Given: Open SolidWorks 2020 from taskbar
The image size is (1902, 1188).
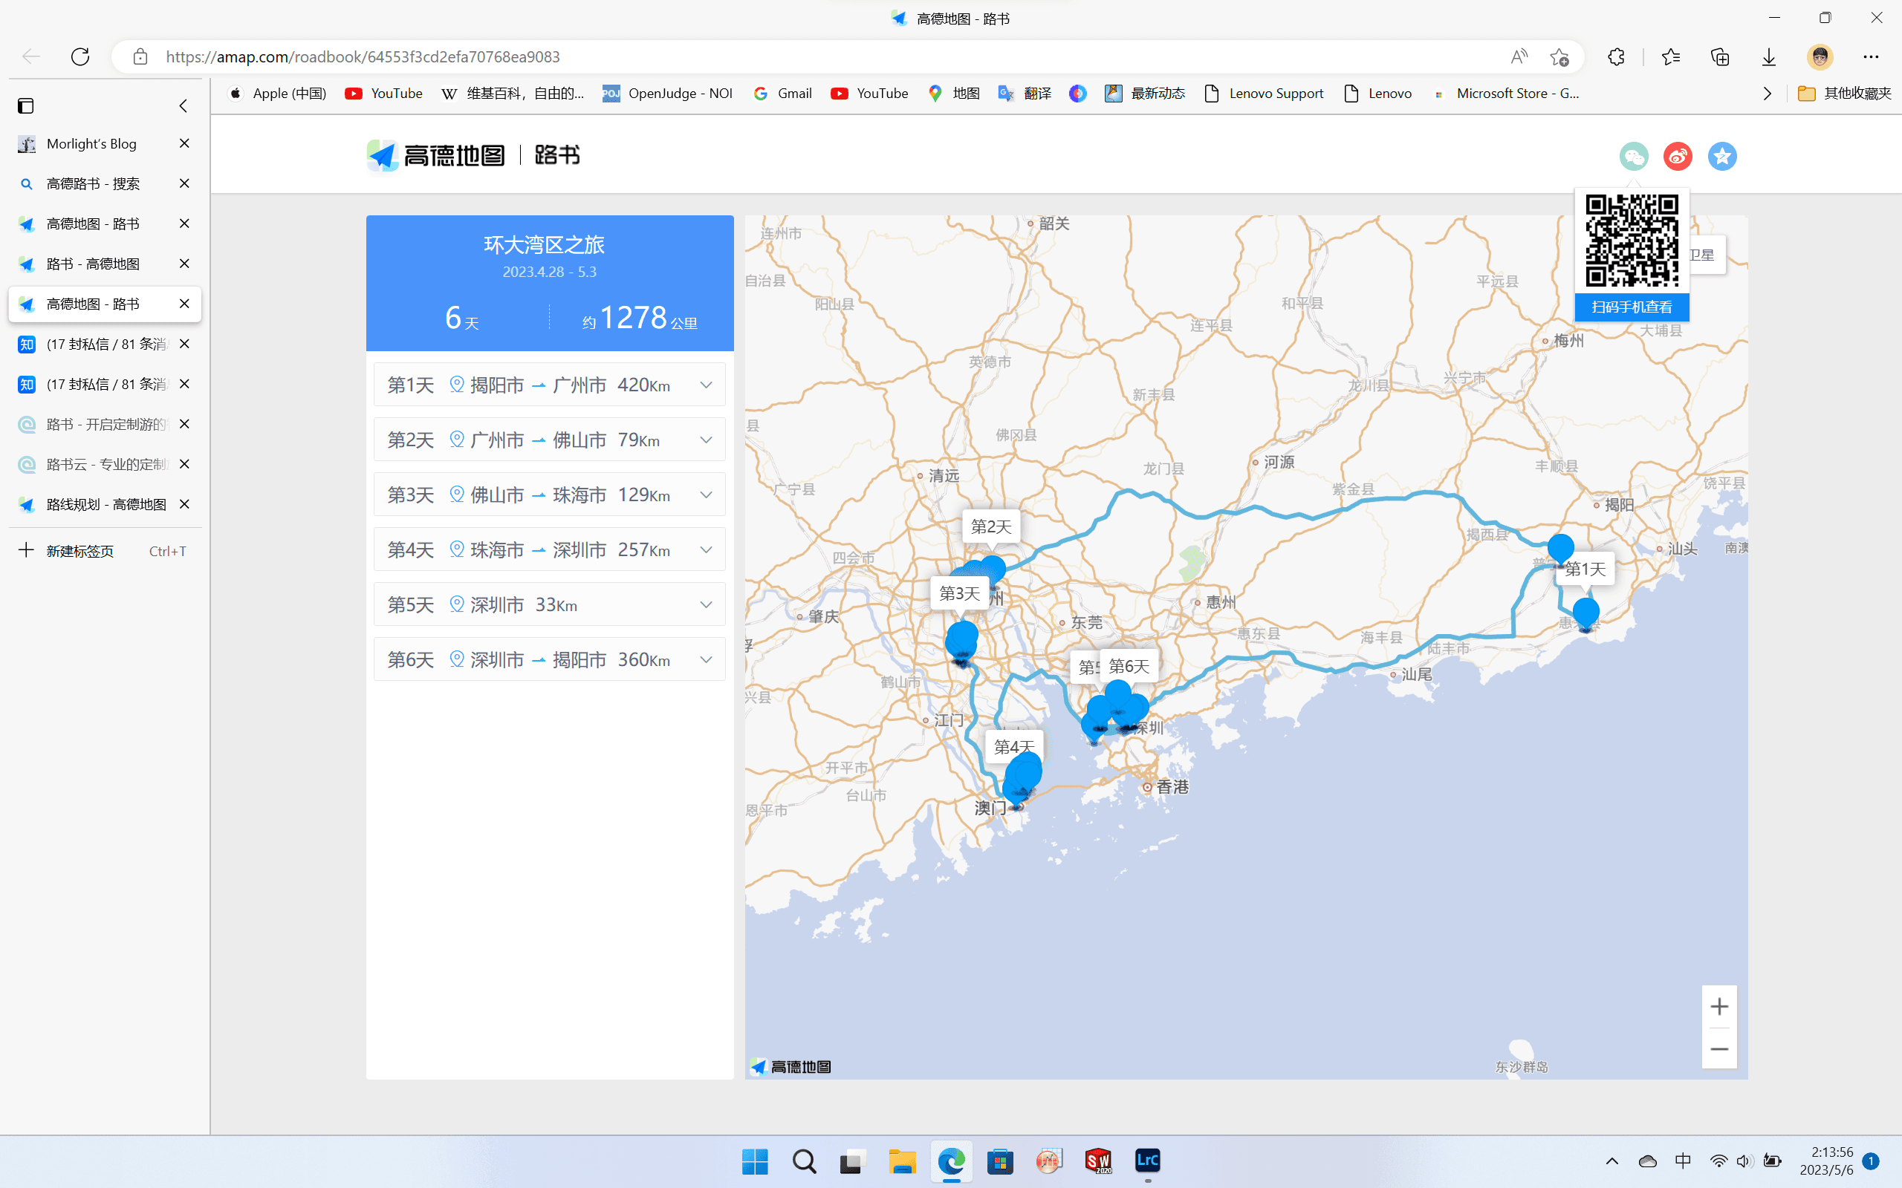Looking at the screenshot, I should click(x=1098, y=1161).
